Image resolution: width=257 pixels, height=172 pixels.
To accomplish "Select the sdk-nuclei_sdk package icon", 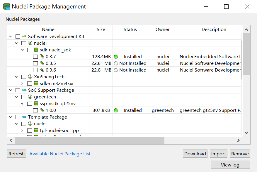I will coord(36,50).
